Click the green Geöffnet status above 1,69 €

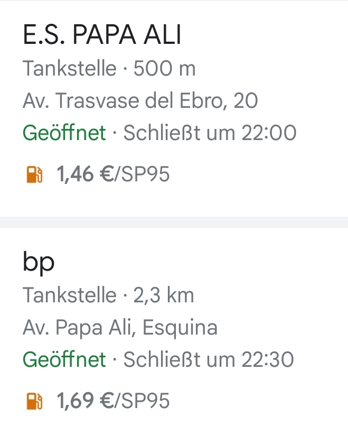pyautogui.click(x=64, y=360)
